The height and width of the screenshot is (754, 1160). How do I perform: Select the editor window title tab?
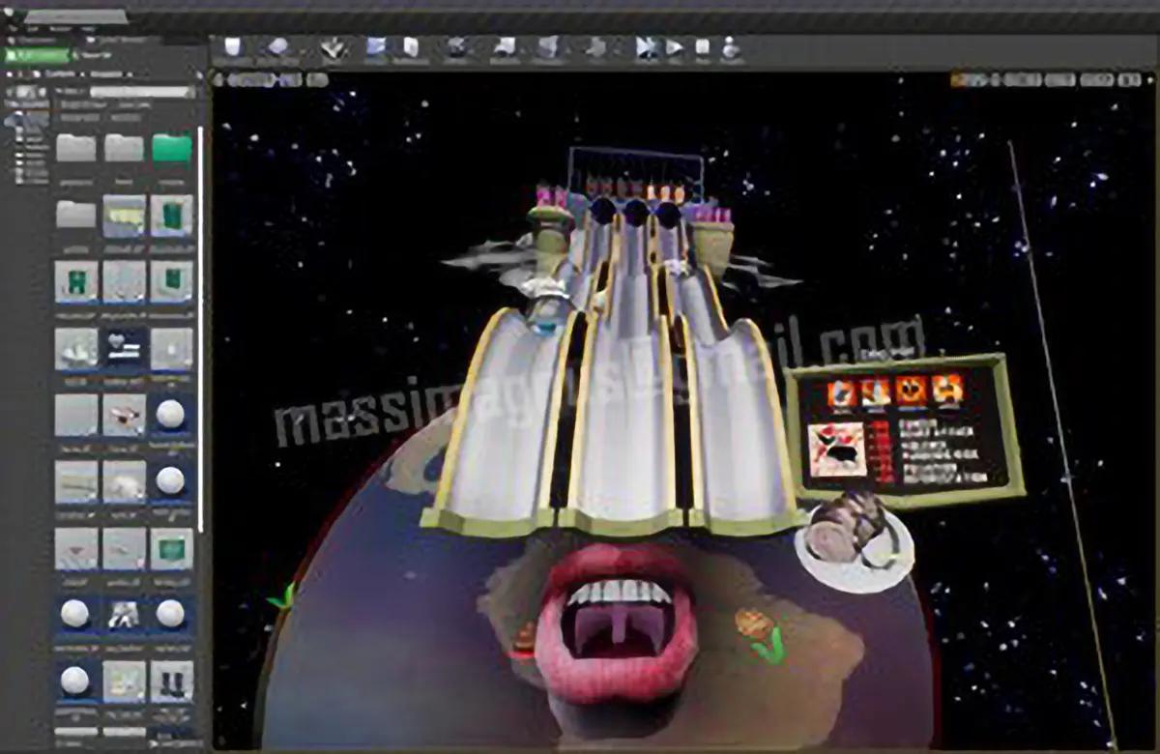tap(74, 16)
